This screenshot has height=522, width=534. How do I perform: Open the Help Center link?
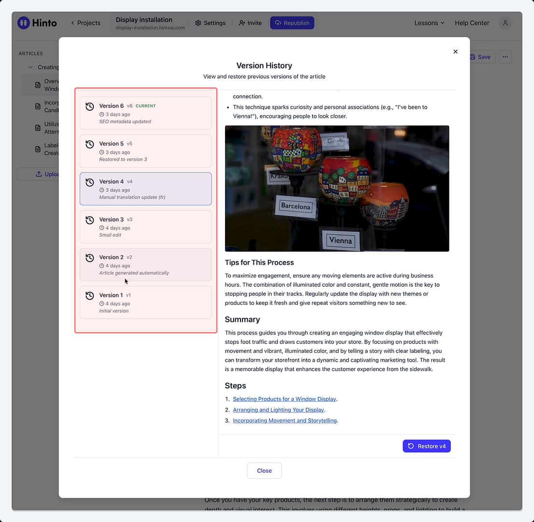(x=472, y=23)
